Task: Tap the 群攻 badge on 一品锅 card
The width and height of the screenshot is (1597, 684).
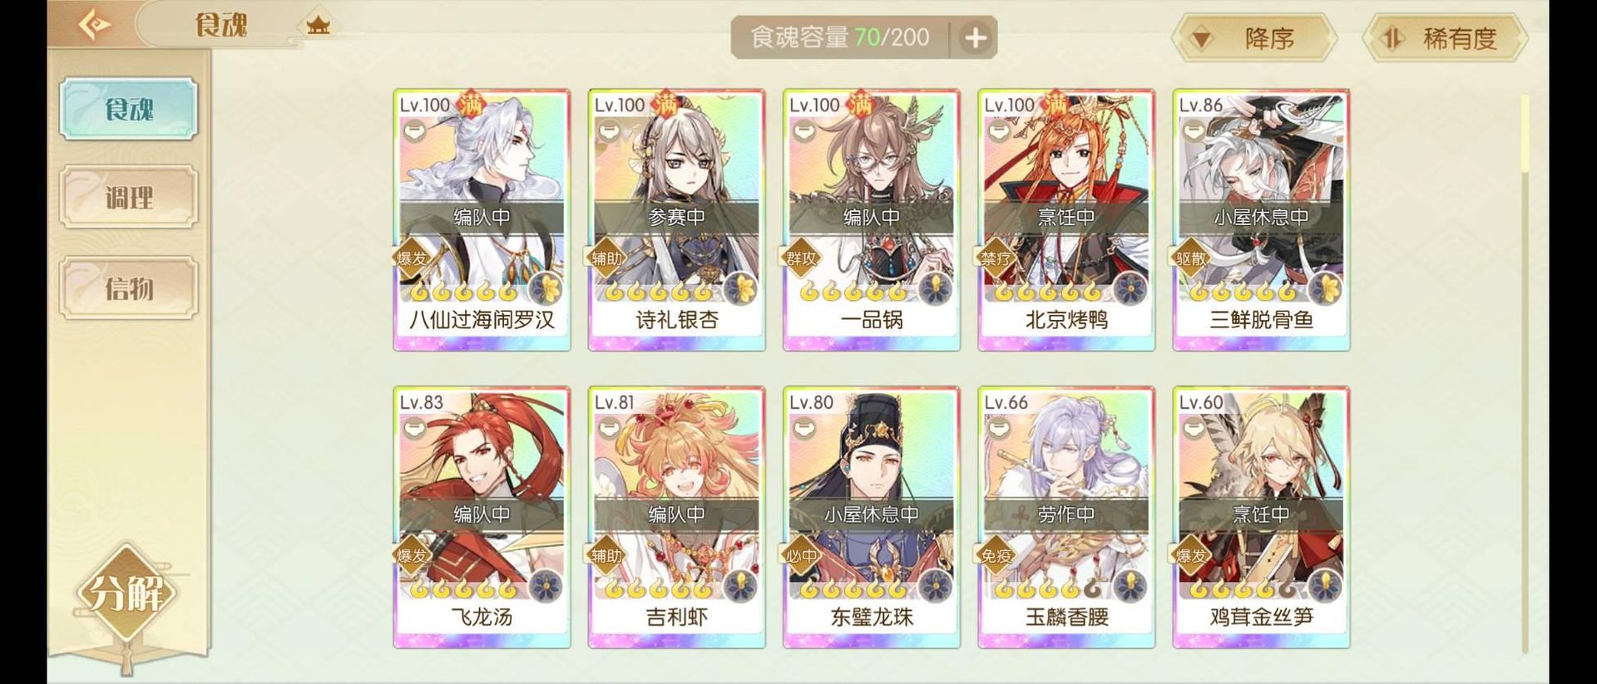Action: coord(801,258)
